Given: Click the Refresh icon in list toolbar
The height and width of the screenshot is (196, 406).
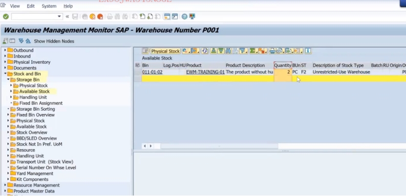Looking at the screenshot, I should pyautogui.click(x=205, y=51).
